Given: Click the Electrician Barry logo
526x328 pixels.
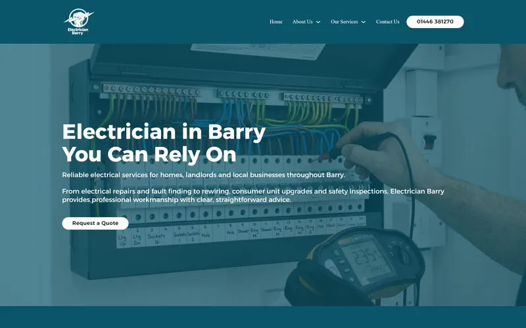Looking at the screenshot, I should [79, 22].
